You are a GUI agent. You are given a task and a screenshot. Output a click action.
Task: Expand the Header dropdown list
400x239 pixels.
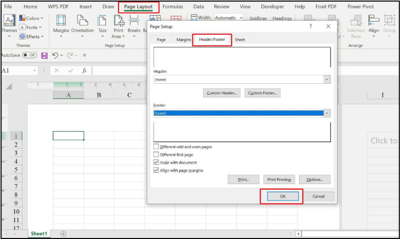327,79
